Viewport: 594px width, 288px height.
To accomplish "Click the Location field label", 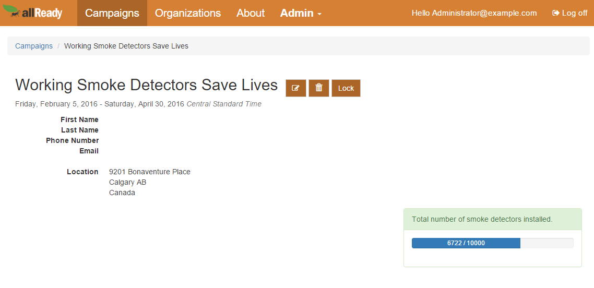I will [x=82, y=172].
